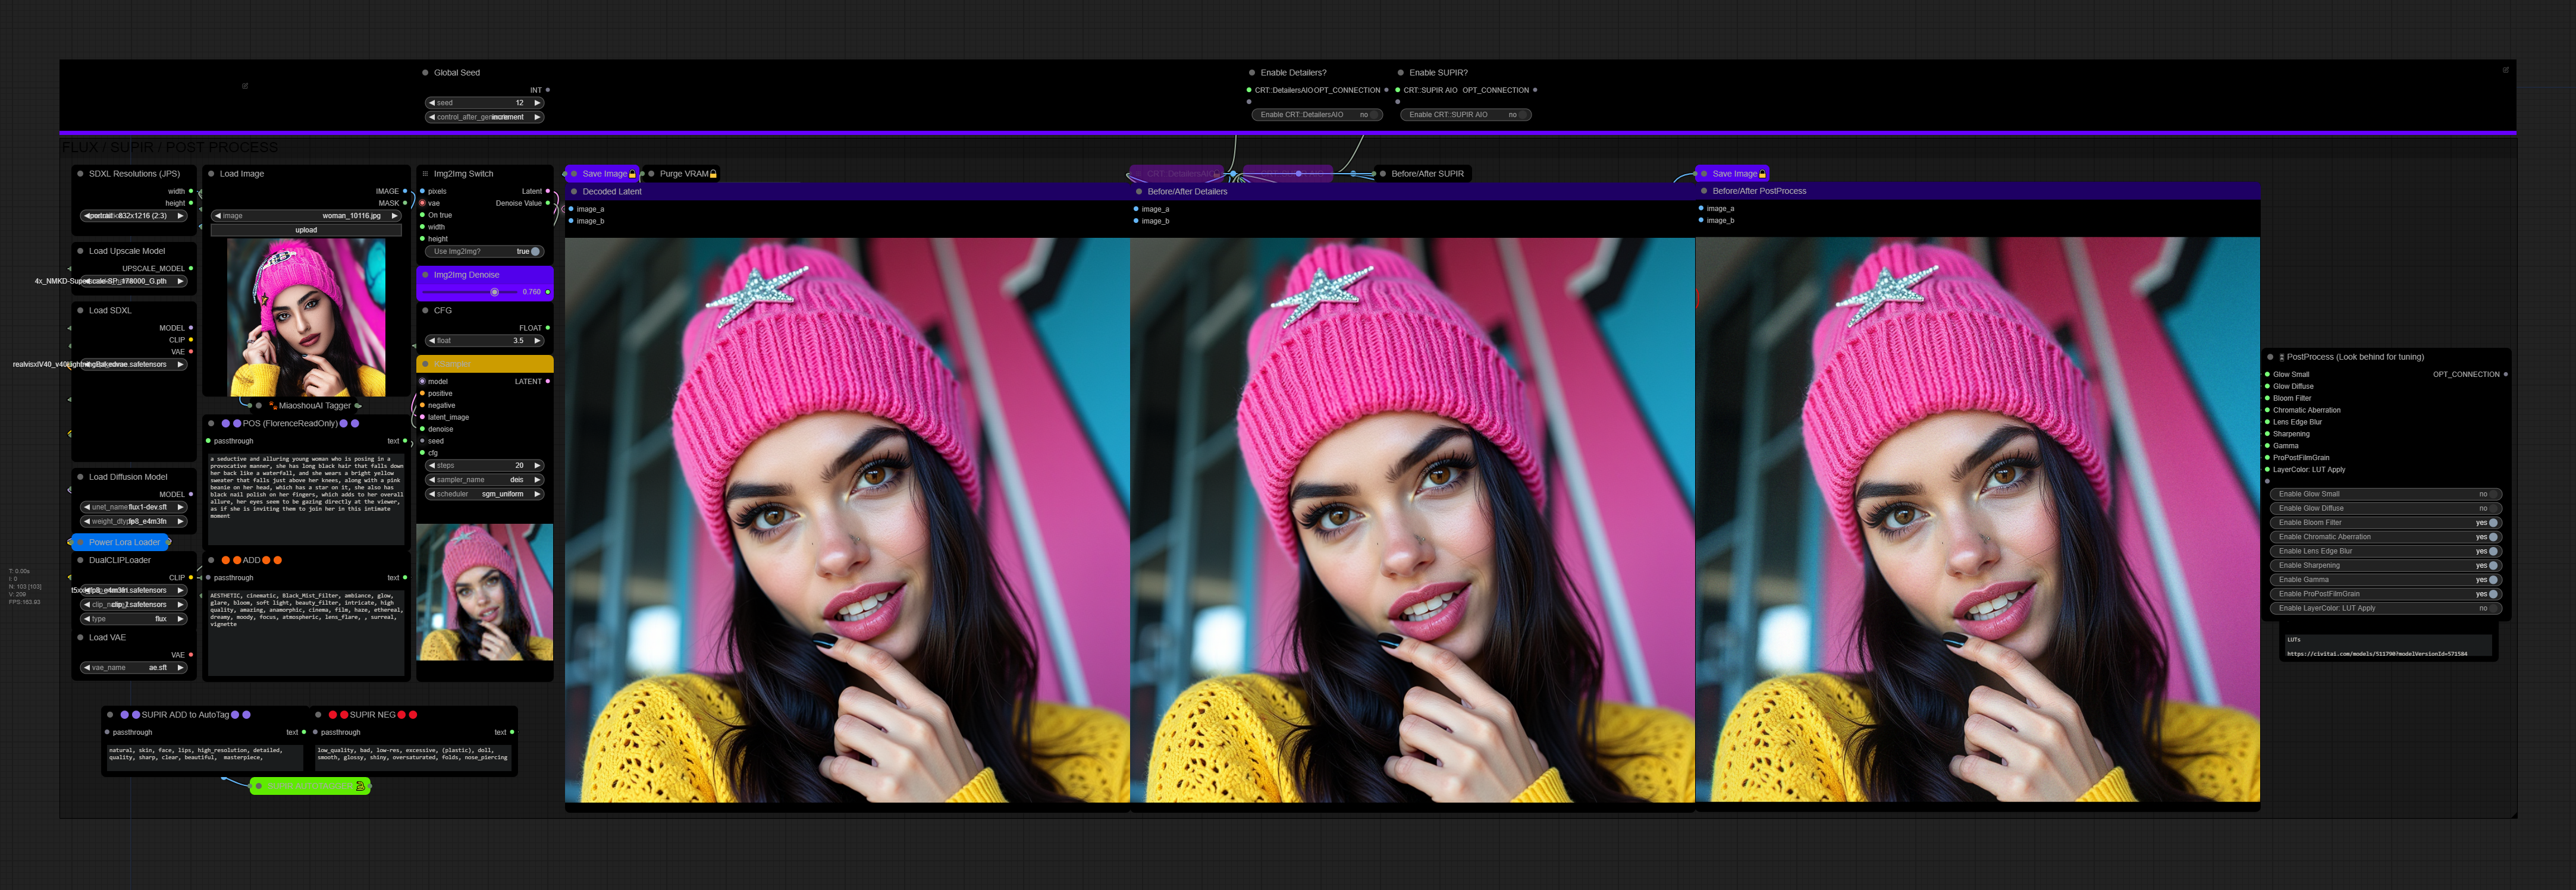Screen dimensions: 2576x890
Task: Increase the KSampler steps with right arrow
Action: [537, 466]
